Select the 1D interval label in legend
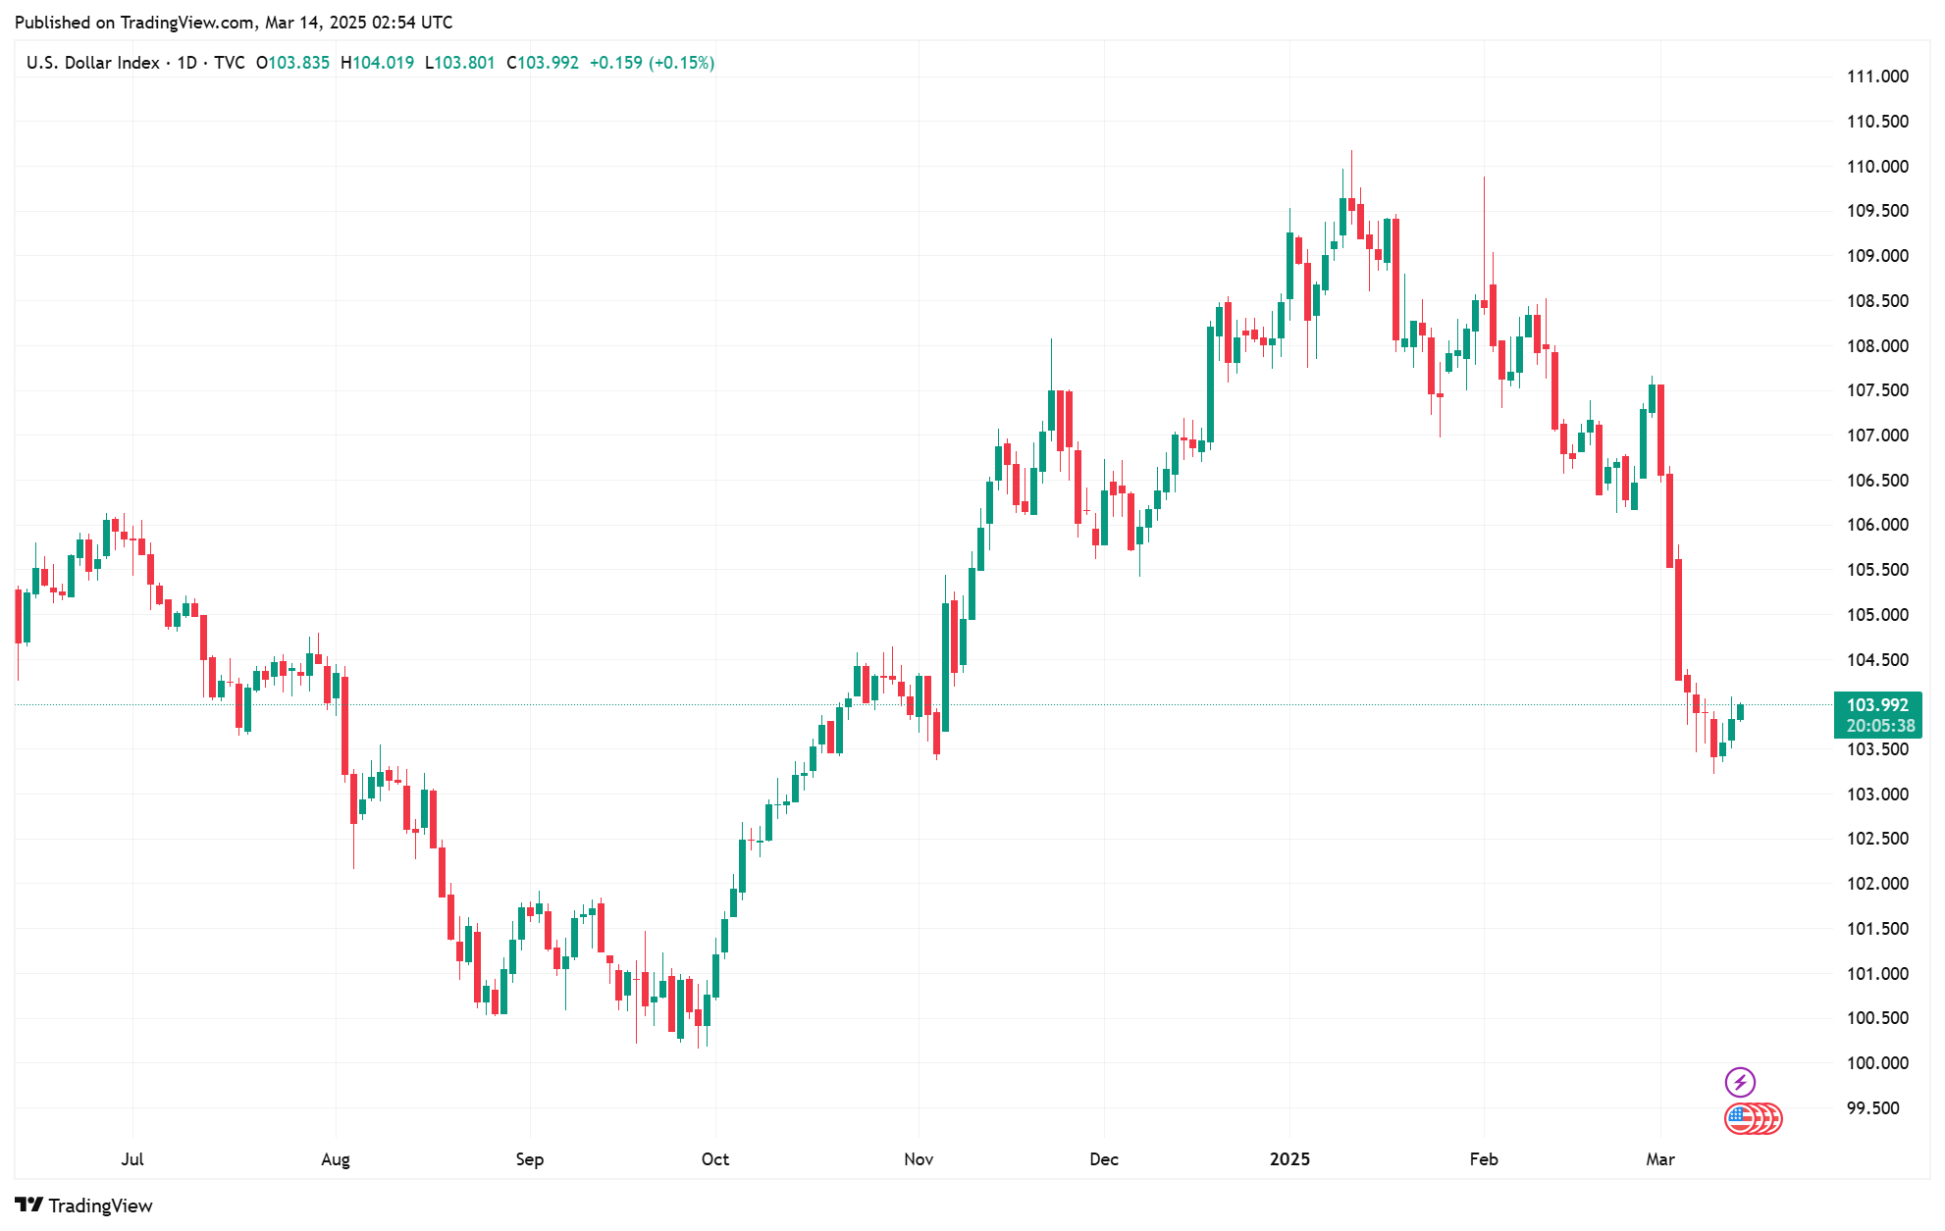This screenshot has width=1945, height=1231. 186,63
